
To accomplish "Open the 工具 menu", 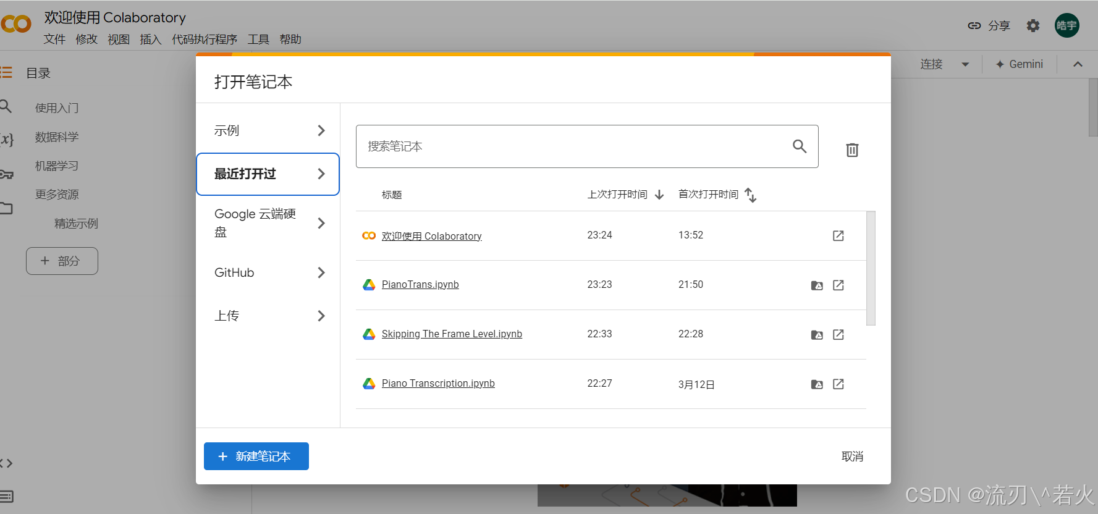I will [x=258, y=40].
